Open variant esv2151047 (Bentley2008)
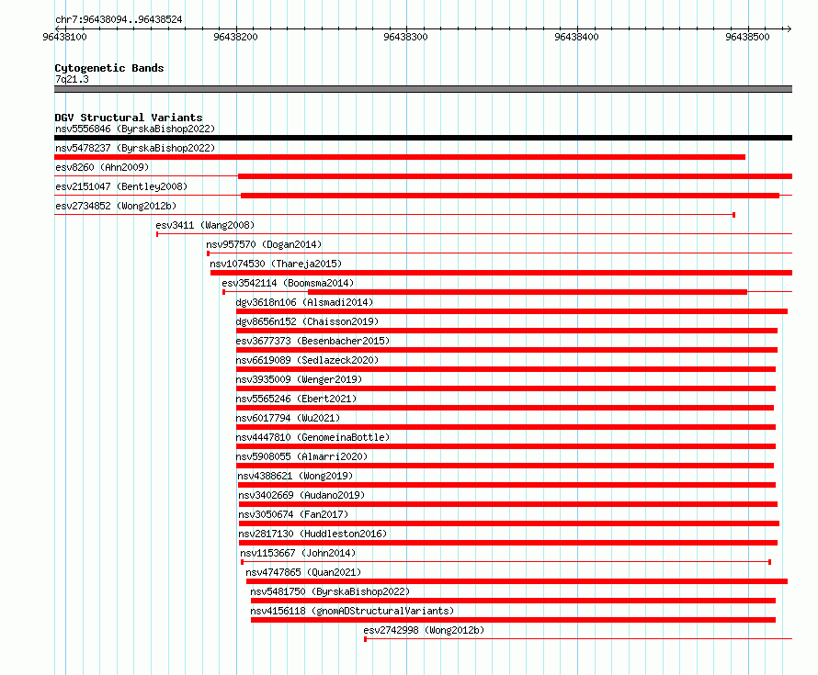The image size is (818, 675). coord(121,186)
